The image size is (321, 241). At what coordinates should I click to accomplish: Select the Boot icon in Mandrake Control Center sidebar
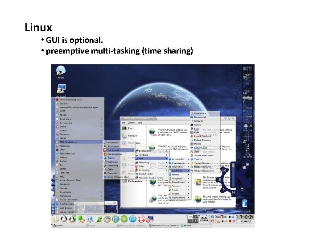(x=124, y=128)
